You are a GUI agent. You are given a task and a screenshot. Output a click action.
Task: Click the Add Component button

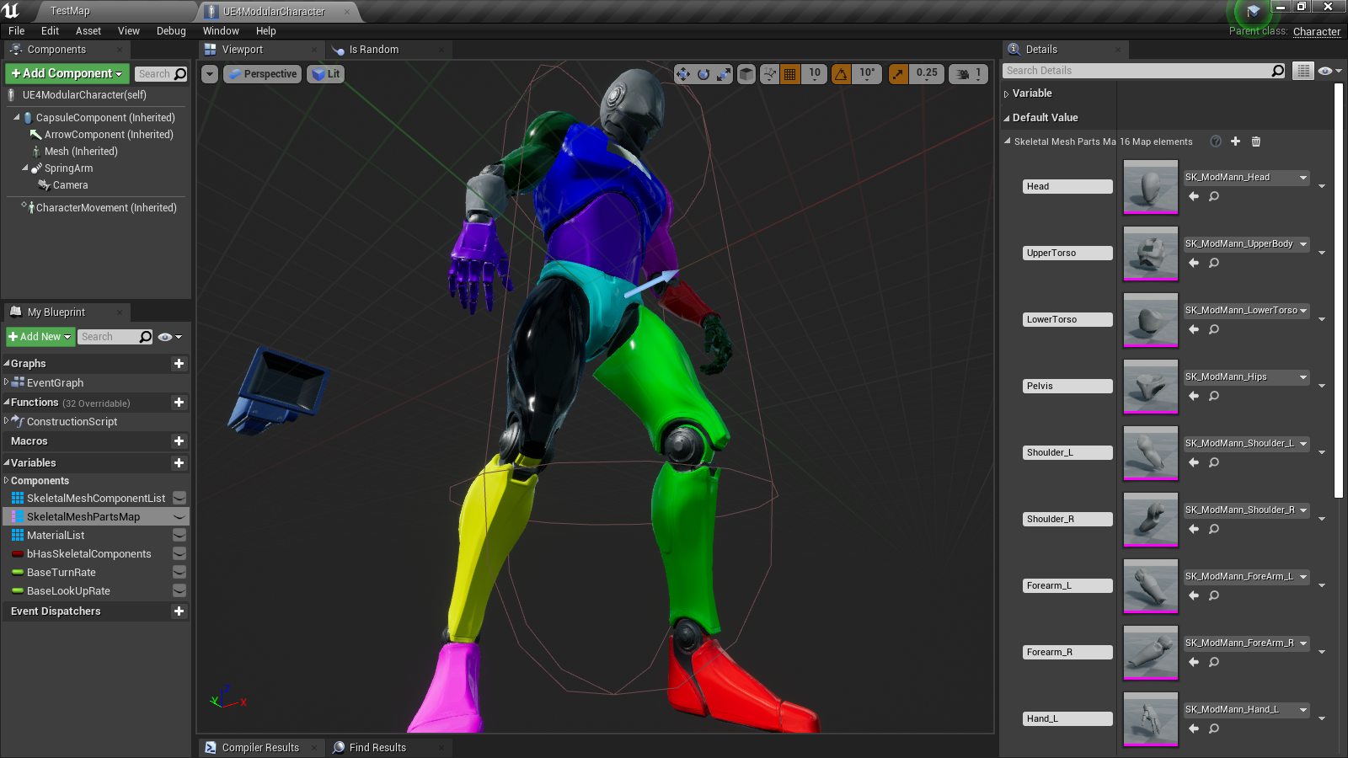[x=65, y=73]
